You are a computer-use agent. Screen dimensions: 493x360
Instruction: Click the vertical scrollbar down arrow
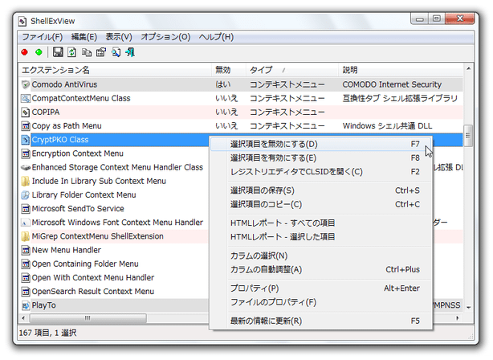coord(468,308)
